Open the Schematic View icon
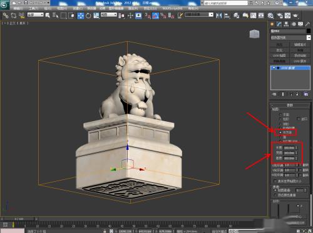313x233 pixels. pyautogui.click(x=261, y=16)
